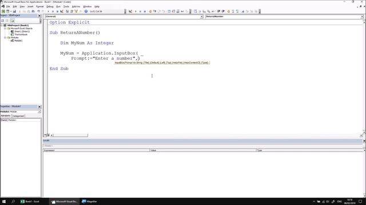Select Sheet1 (Sheet1) in project tree
Image resolution: width=366 pixels, height=205 pixels.
pyautogui.click(x=22, y=31)
